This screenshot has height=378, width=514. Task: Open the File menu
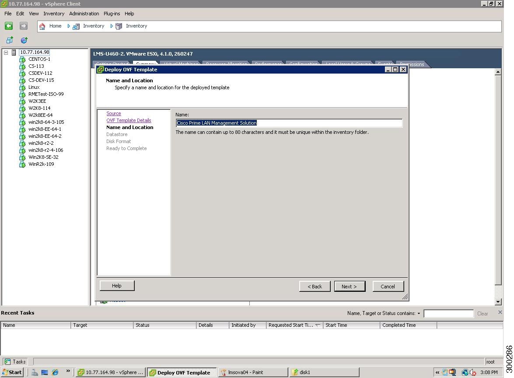[8, 14]
